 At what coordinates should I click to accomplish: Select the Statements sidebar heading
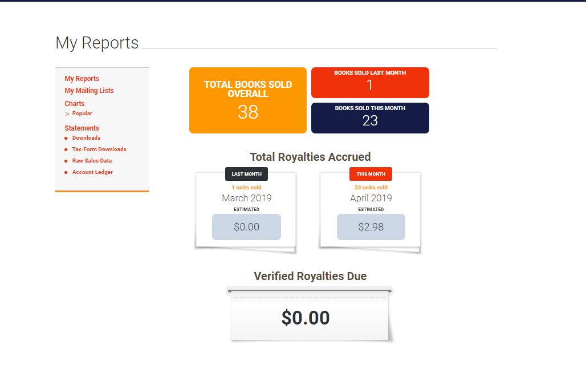click(x=82, y=128)
